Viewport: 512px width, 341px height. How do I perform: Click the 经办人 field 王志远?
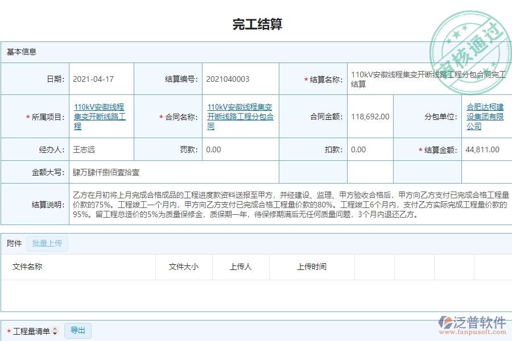coord(84,149)
